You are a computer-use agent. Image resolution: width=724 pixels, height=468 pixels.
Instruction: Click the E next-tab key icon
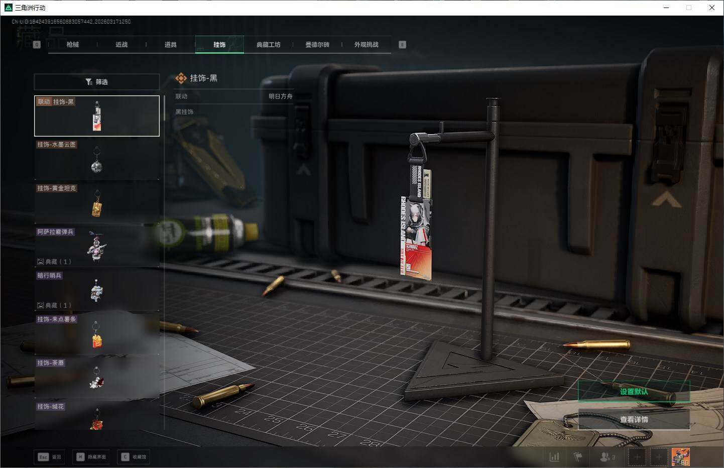click(402, 45)
